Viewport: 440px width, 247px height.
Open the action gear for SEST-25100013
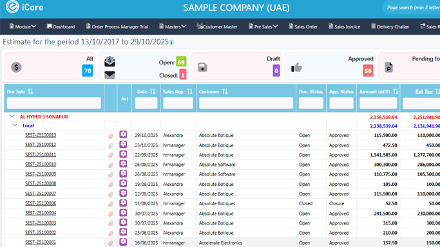click(x=123, y=134)
